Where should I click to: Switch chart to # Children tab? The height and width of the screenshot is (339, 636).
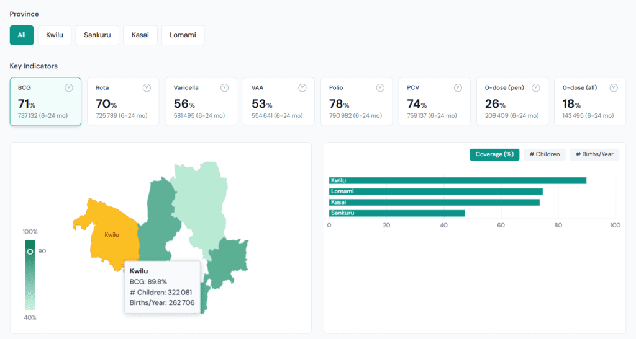545,154
